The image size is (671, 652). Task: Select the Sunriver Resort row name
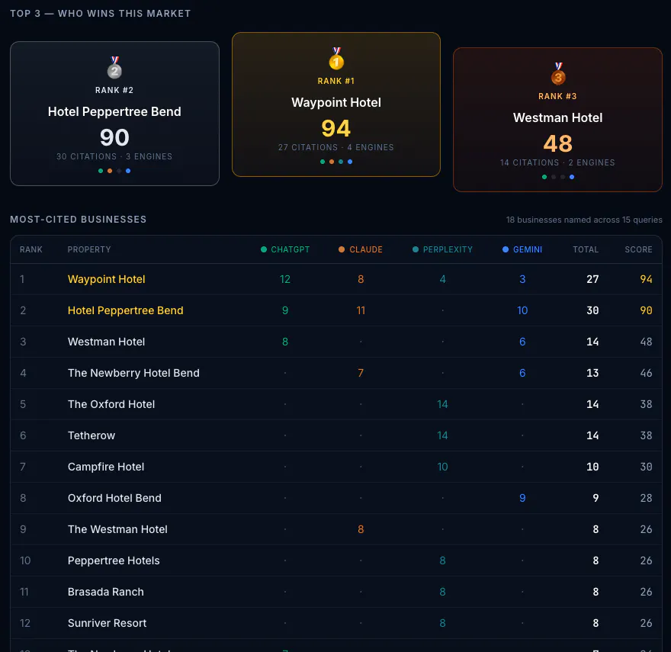(107, 623)
